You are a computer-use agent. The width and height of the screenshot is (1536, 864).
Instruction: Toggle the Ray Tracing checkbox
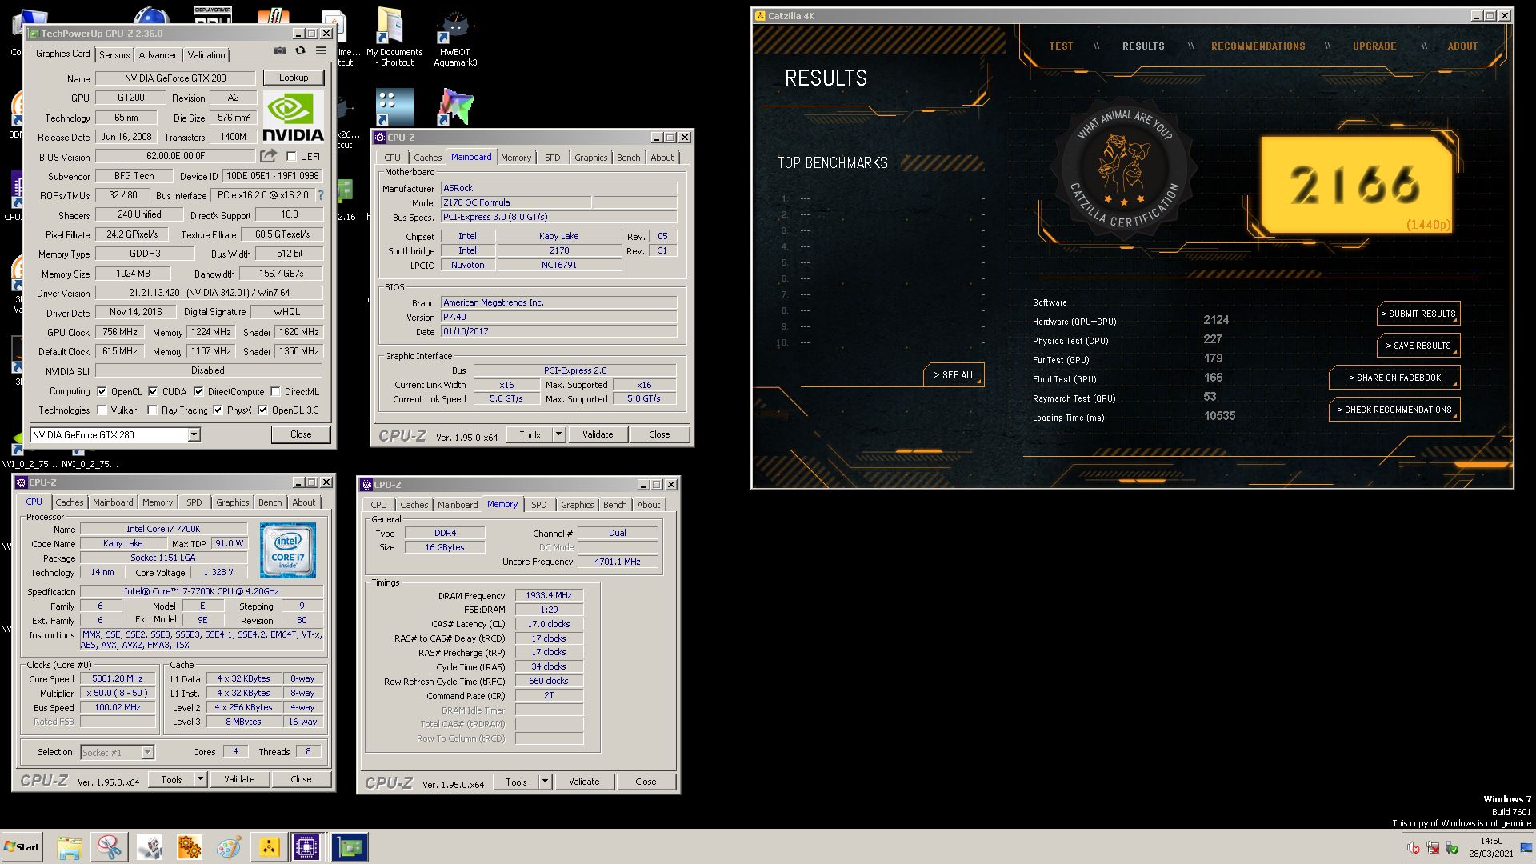click(152, 410)
